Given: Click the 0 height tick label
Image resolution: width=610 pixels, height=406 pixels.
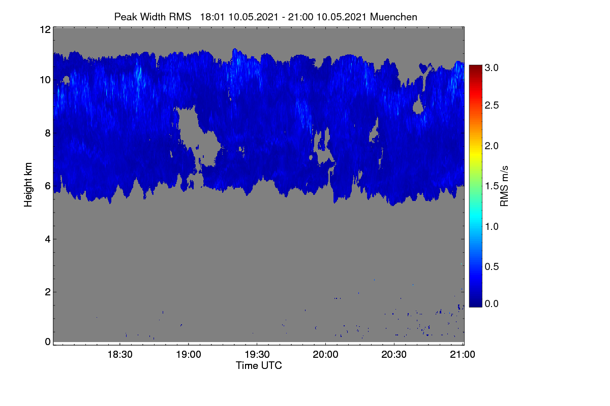Looking at the screenshot, I should coord(47,342).
